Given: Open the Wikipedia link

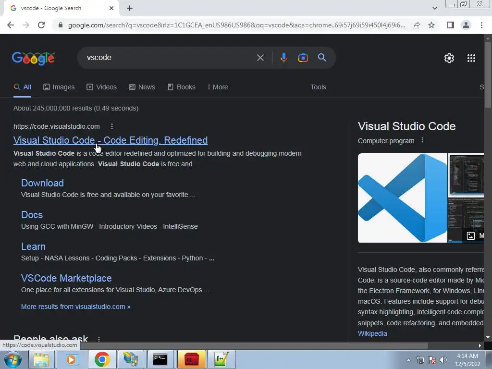Looking at the screenshot, I should point(372,333).
